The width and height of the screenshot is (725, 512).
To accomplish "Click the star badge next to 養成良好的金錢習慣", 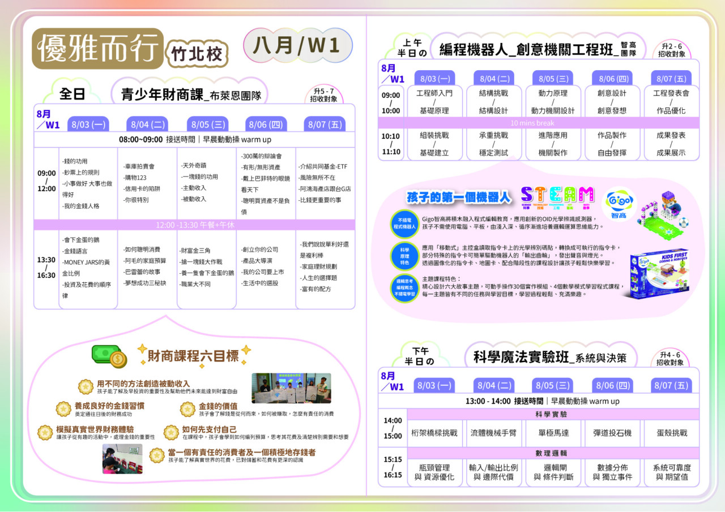I will pyautogui.click(x=63, y=409).
